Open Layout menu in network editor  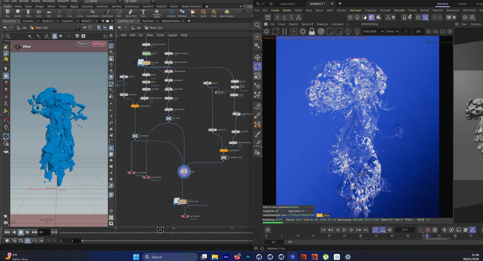click(x=172, y=35)
